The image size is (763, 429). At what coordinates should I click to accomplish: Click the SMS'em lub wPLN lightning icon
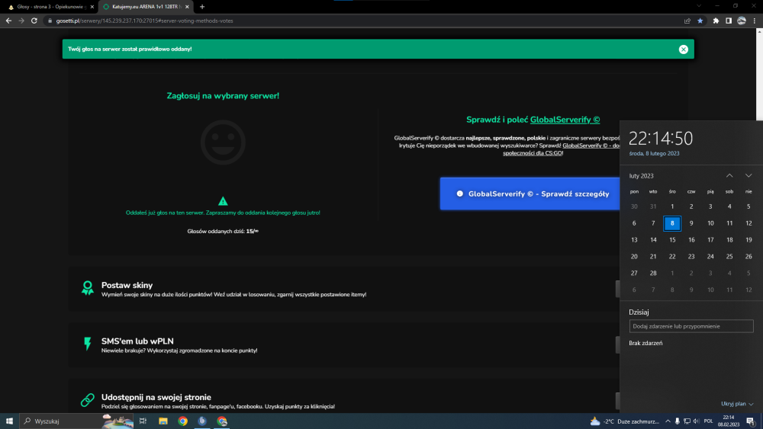(88, 344)
